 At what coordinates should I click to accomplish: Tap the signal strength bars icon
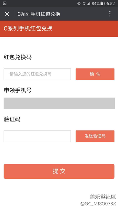click(88, 4)
